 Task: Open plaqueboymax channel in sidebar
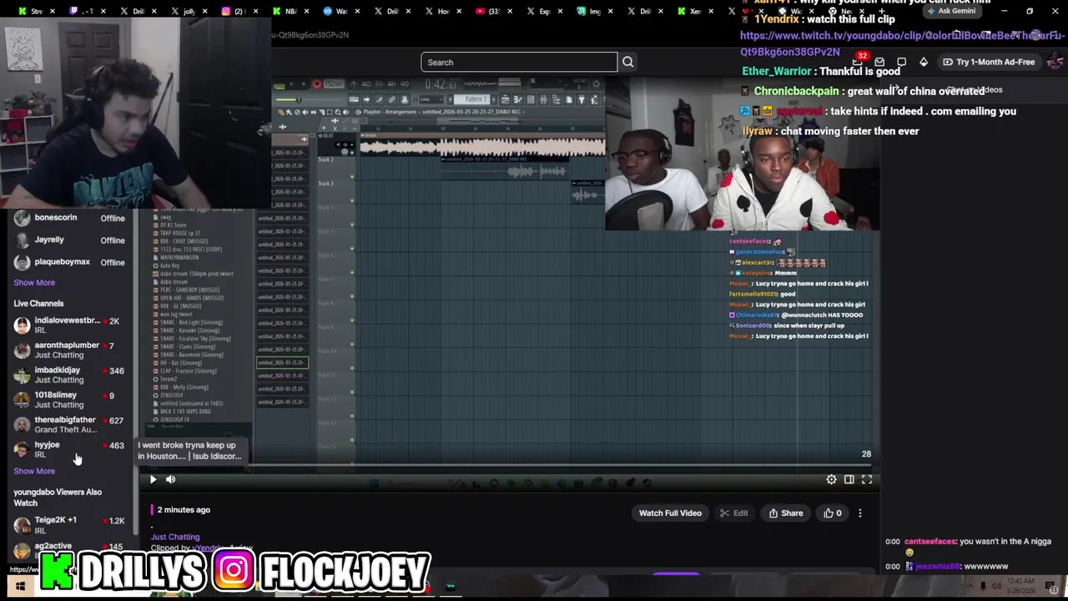tap(69, 262)
